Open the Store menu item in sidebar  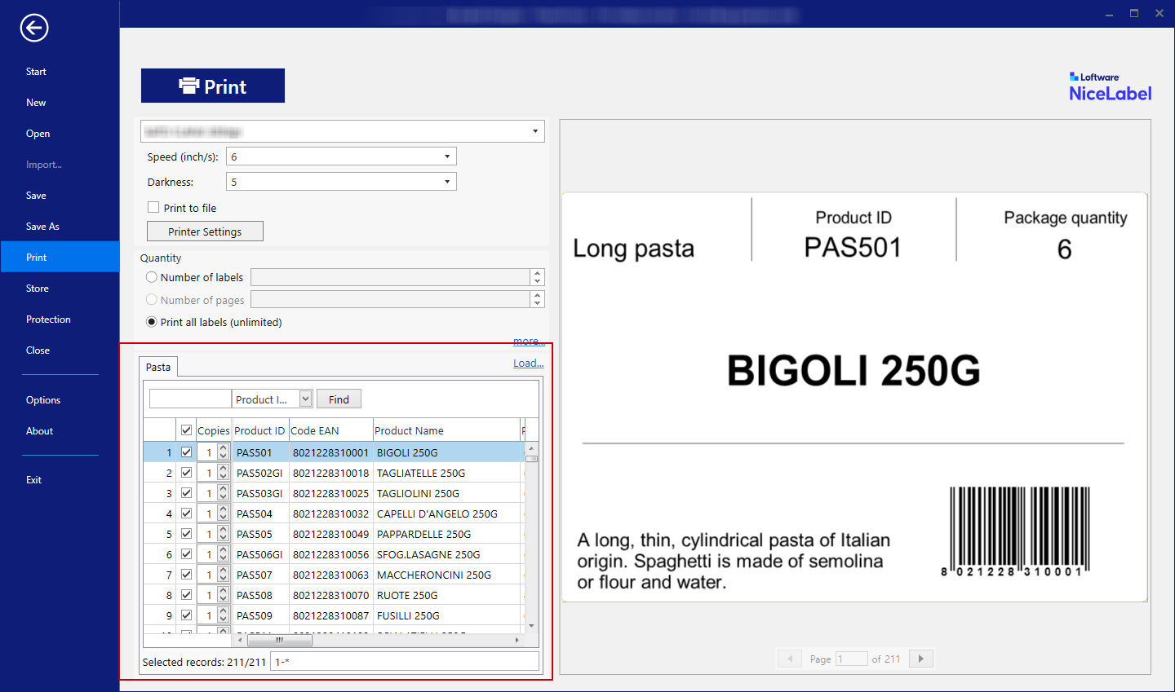click(x=38, y=289)
